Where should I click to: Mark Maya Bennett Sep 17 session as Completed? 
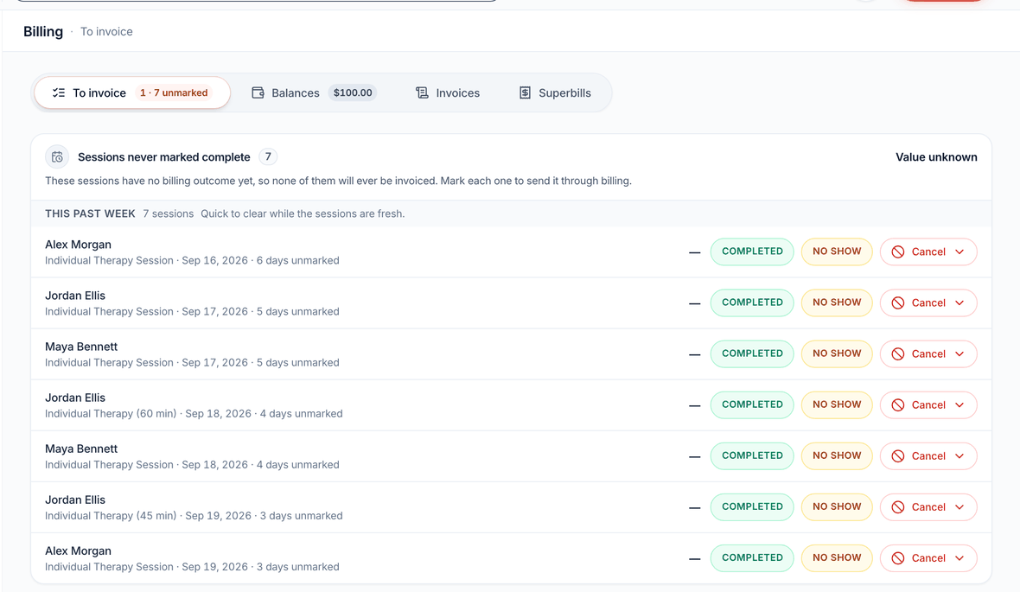(752, 353)
